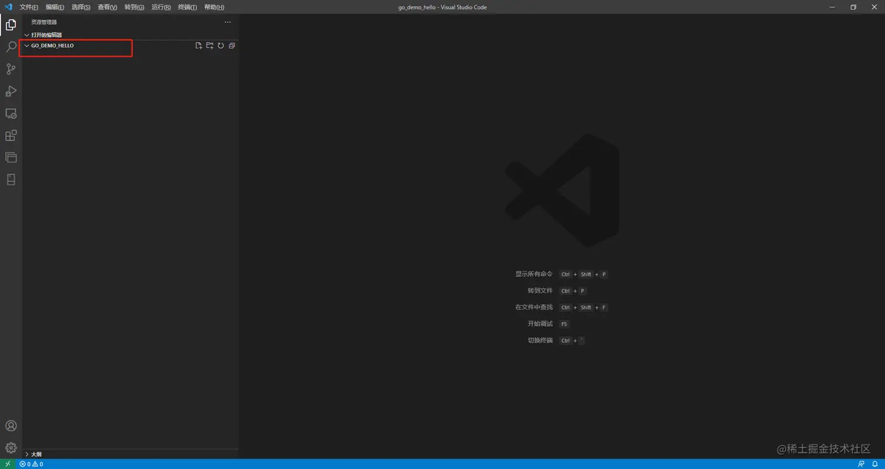885x469 pixels.
Task: Click the 资源管理器 sidebar title
Action: click(x=44, y=22)
